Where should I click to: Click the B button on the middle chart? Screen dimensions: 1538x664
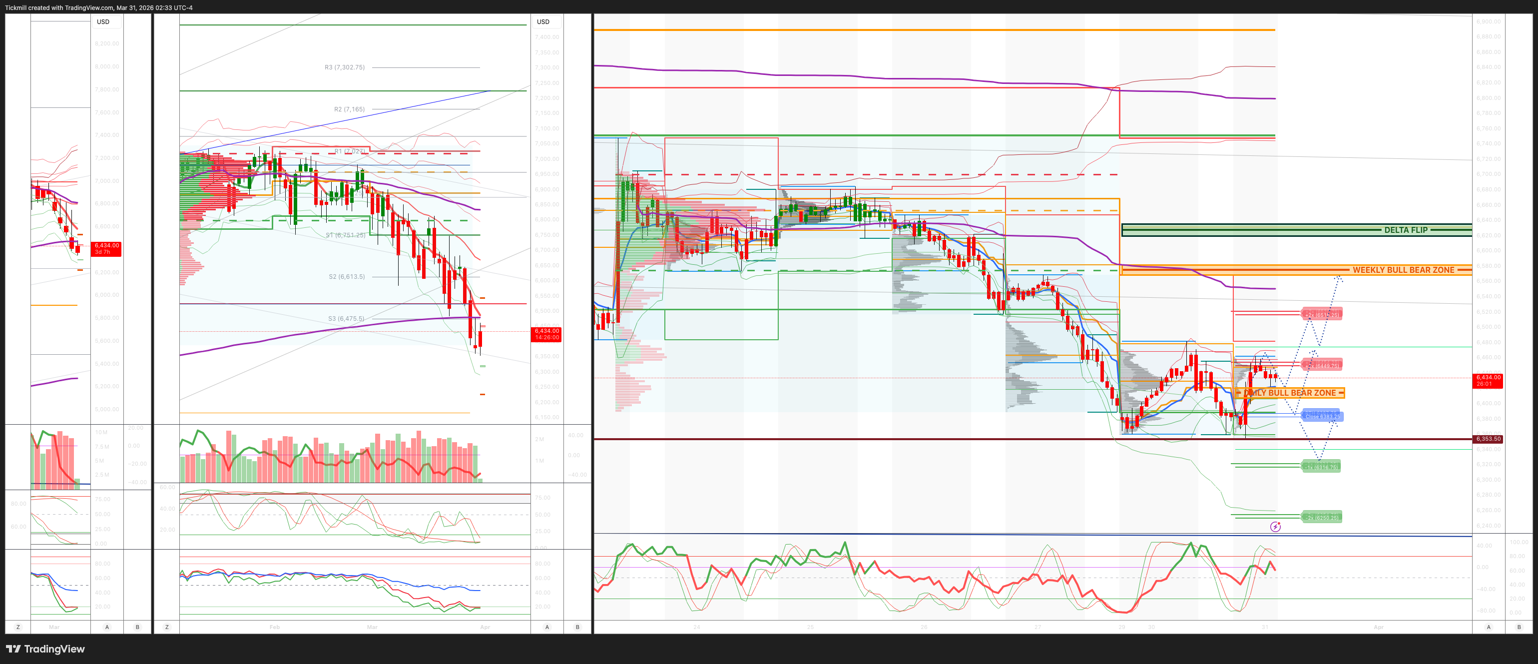click(x=577, y=627)
